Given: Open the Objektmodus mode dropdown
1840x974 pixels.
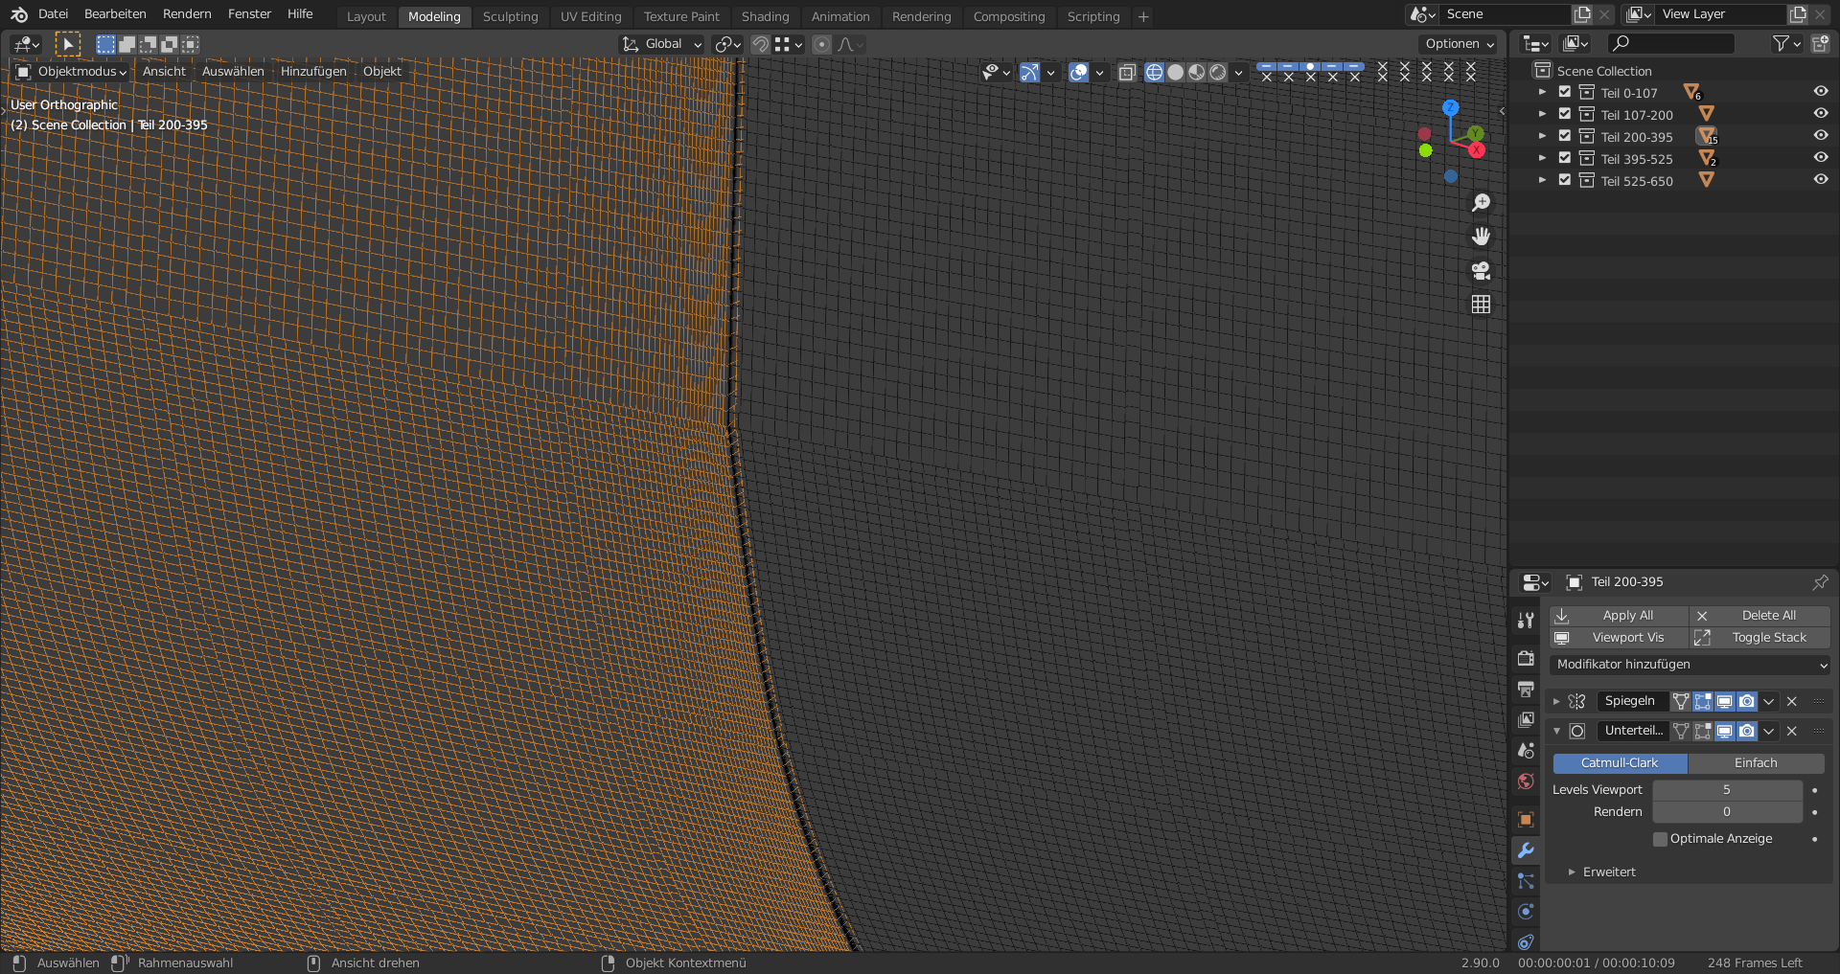Looking at the screenshot, I should coord(73,72).
